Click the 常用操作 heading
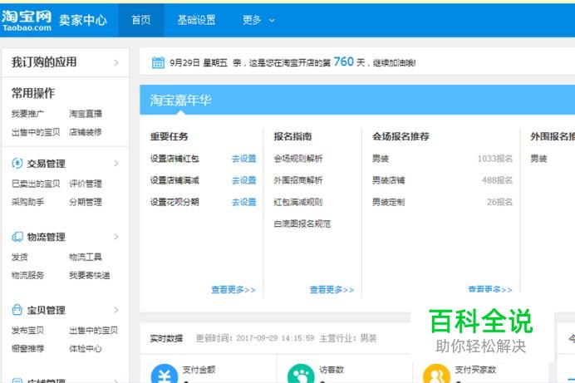The image size is (575, 383). [x=33, y=93]
